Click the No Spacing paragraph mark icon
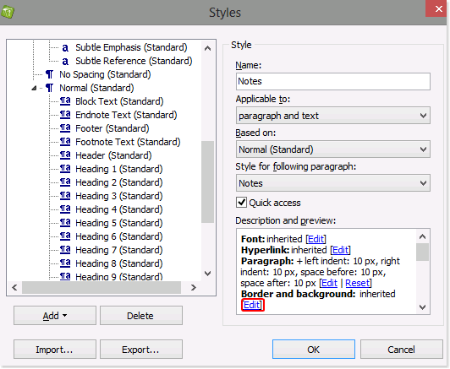This screenshot has height=369, width=450. [x=49, y=74]
